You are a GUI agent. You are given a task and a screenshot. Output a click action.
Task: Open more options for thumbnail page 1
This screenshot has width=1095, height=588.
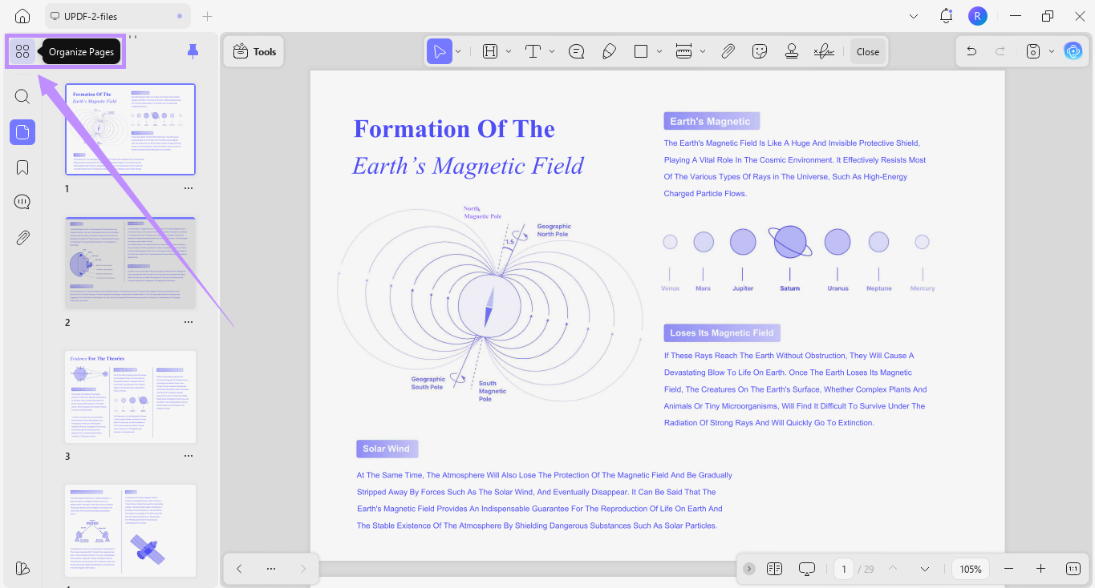click(189, 189)
